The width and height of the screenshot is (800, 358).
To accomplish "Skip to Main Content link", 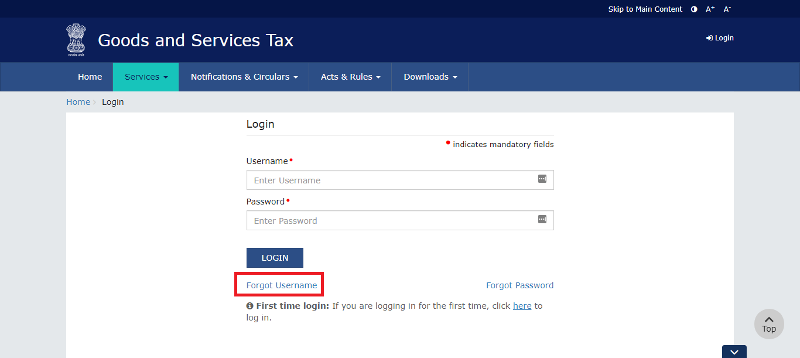I will (x=645, y=9).
